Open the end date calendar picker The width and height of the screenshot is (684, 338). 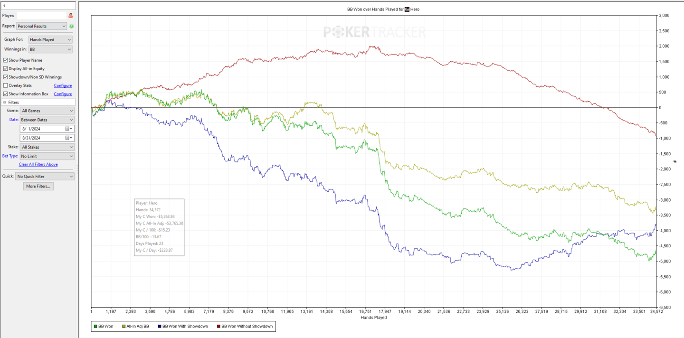(x=67, y=138)
